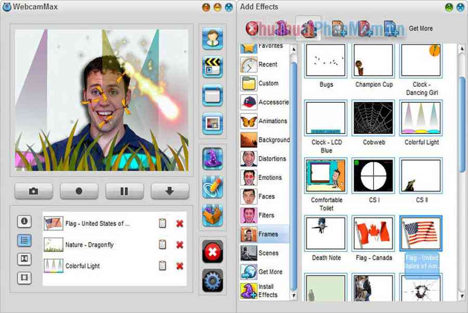Open the Distortions category
468x313 pixels.
271,159
